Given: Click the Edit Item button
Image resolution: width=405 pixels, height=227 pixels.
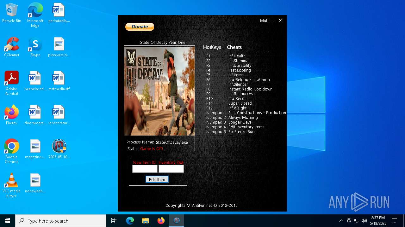Looking at the screenshot, I should 157,179.
